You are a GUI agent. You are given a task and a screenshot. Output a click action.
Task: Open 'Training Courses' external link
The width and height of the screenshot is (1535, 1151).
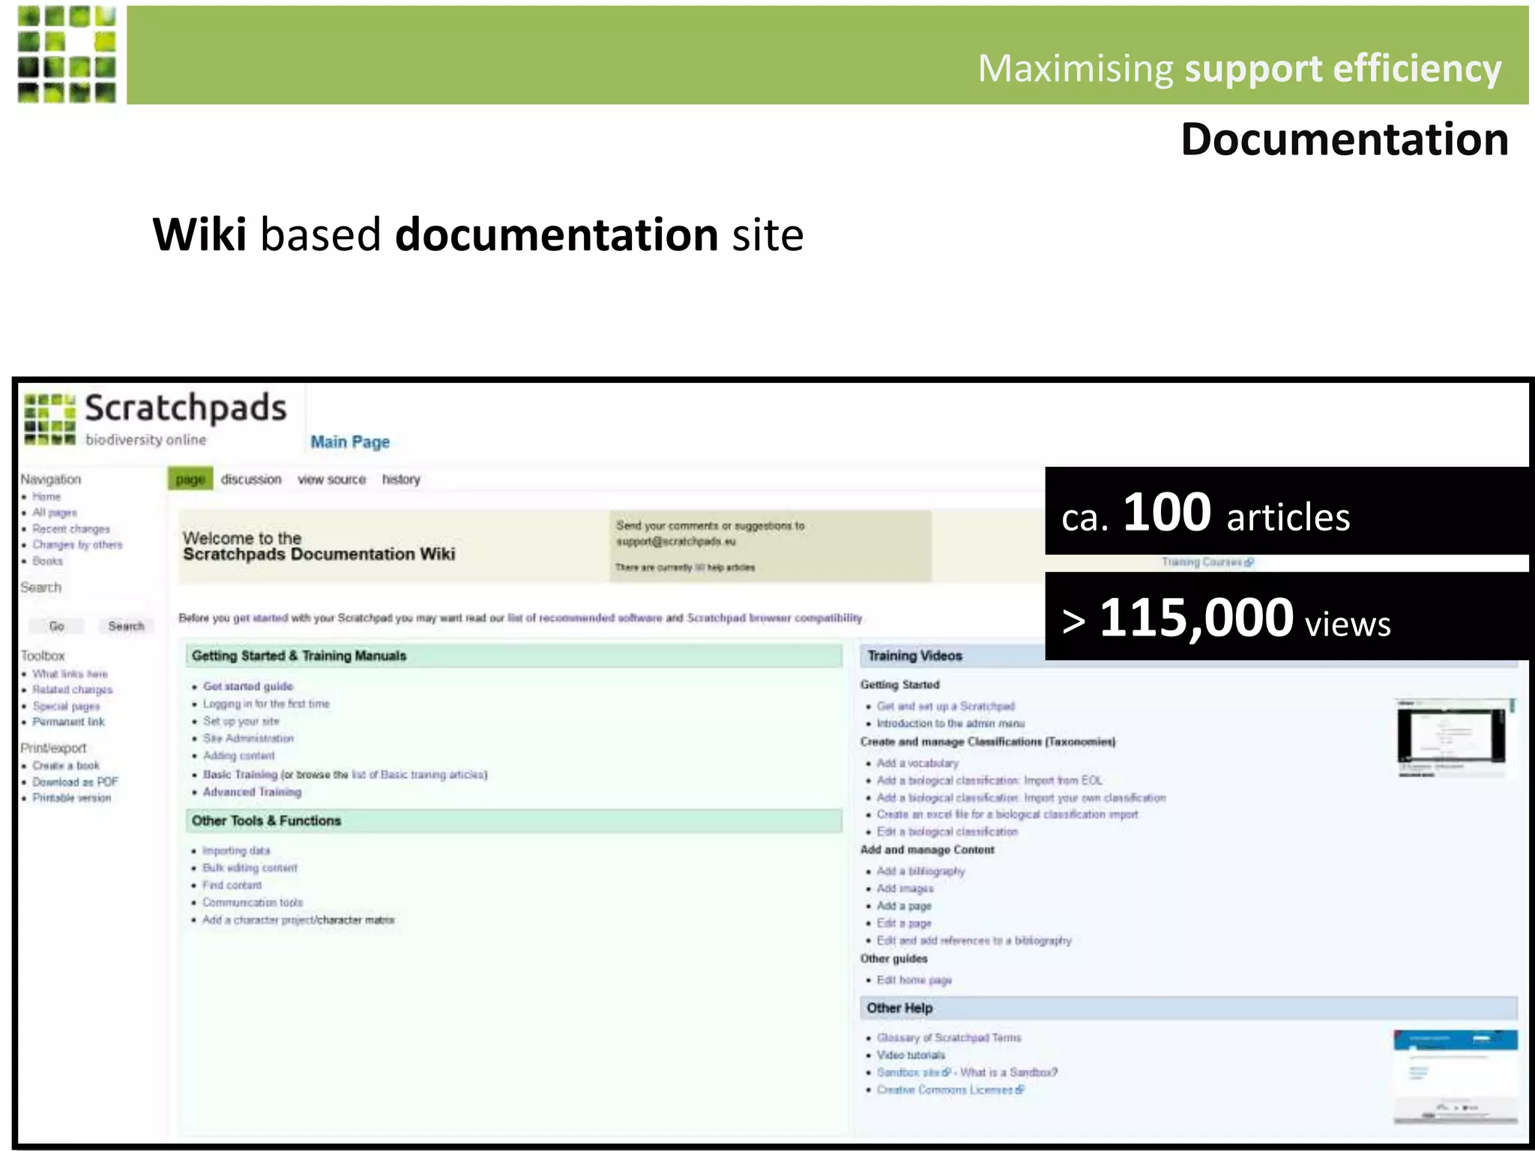pos(1207,562)
